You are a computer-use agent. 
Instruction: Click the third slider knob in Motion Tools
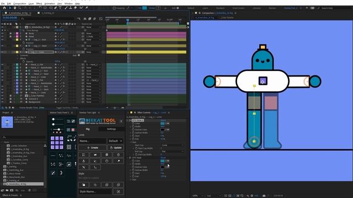59,130
